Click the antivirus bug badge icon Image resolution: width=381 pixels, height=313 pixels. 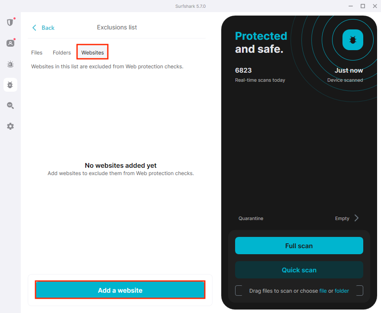pos(352,40)
